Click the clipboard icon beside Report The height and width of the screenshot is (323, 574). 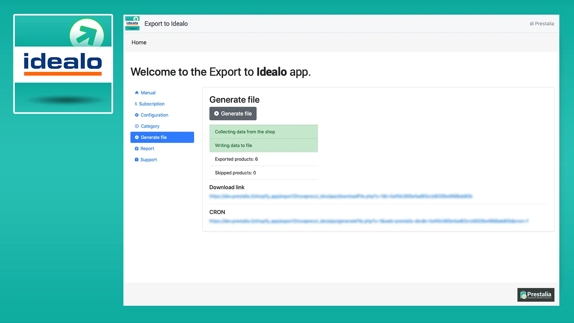point(136,148)
